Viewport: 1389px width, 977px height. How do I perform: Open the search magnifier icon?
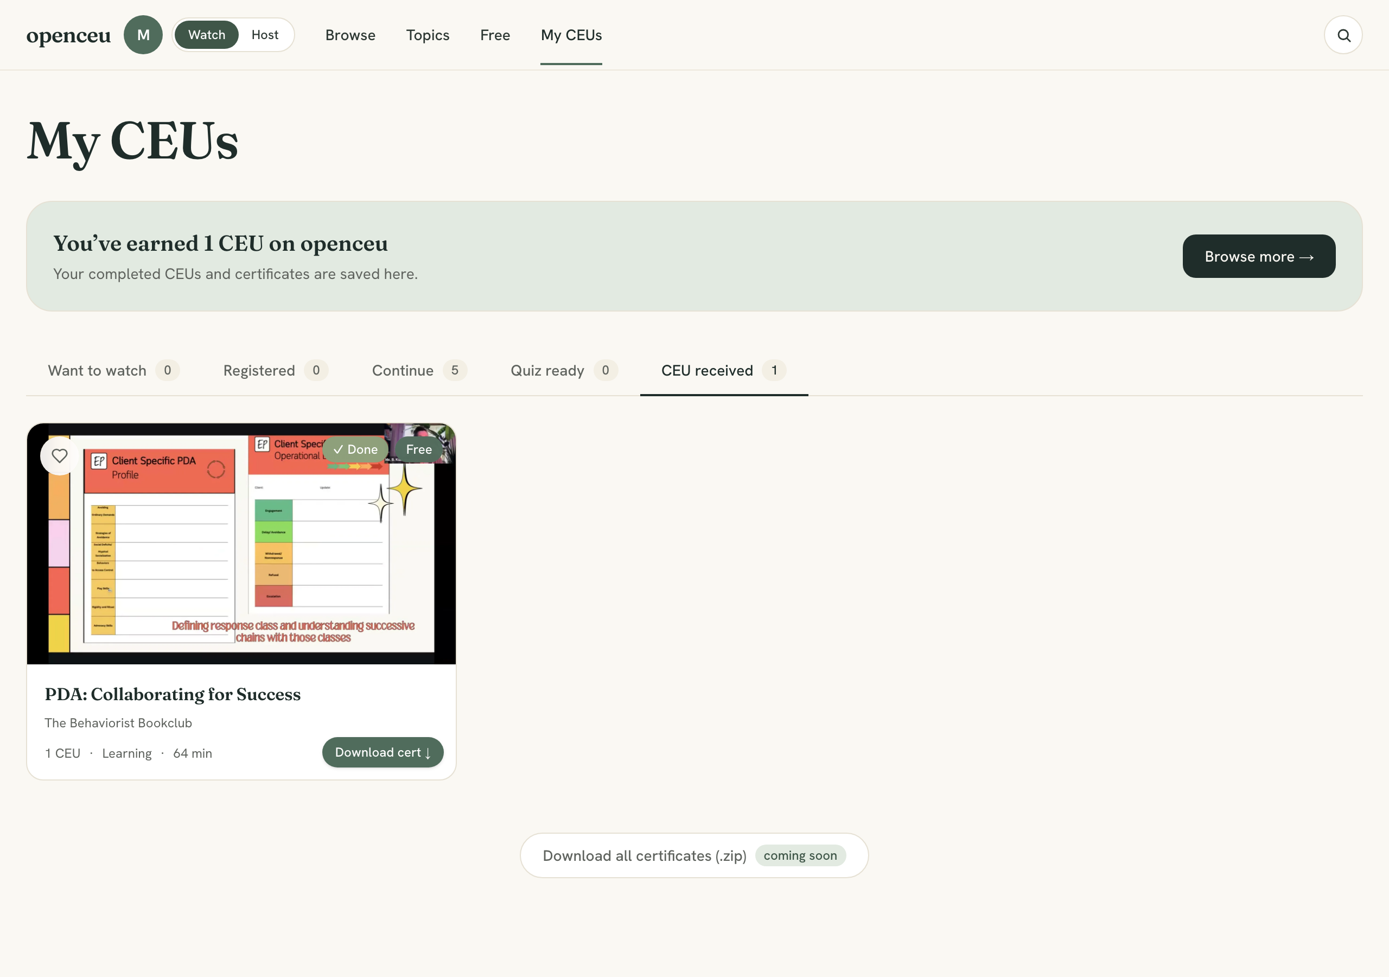pyautogui.click(x=1342, y=35)
